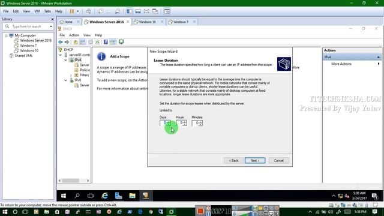Open the snapshot manager icon
Screen dimensions: 384x216
coord(118,11)
